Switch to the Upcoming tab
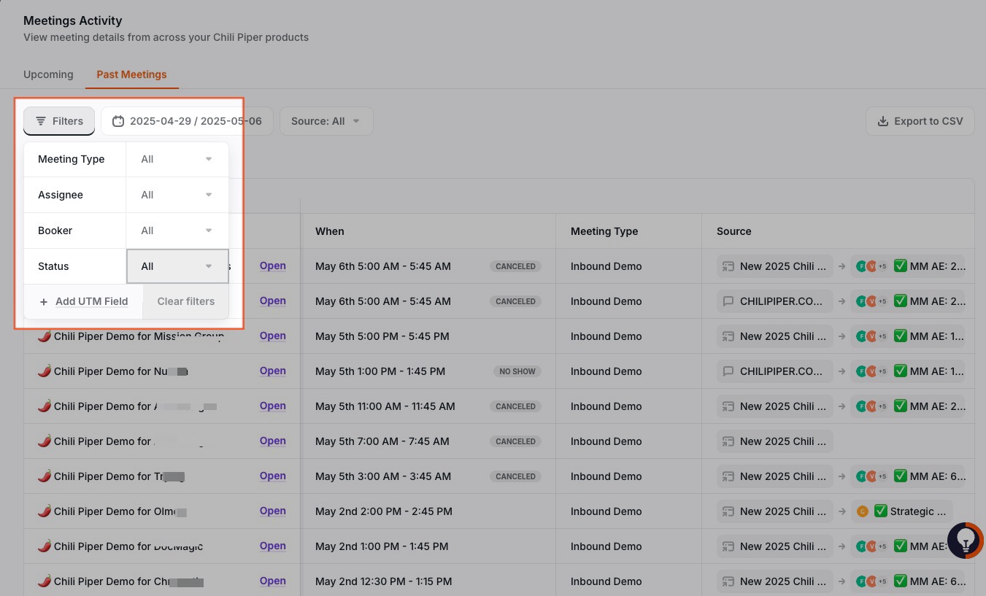The height and width of the screenshot is (596, 986). coord(48,74)
